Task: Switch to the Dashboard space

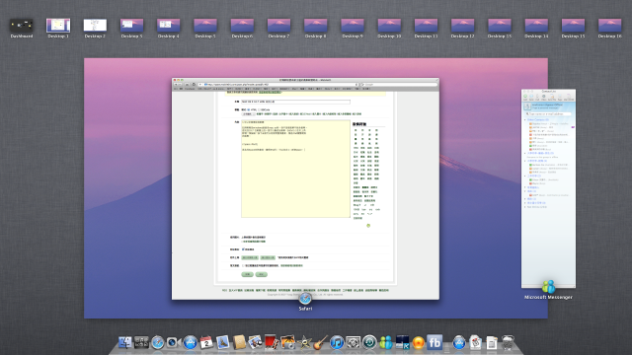Action: 22,26
